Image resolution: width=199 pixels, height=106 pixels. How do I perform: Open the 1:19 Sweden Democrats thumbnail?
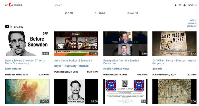click(125, 44)
